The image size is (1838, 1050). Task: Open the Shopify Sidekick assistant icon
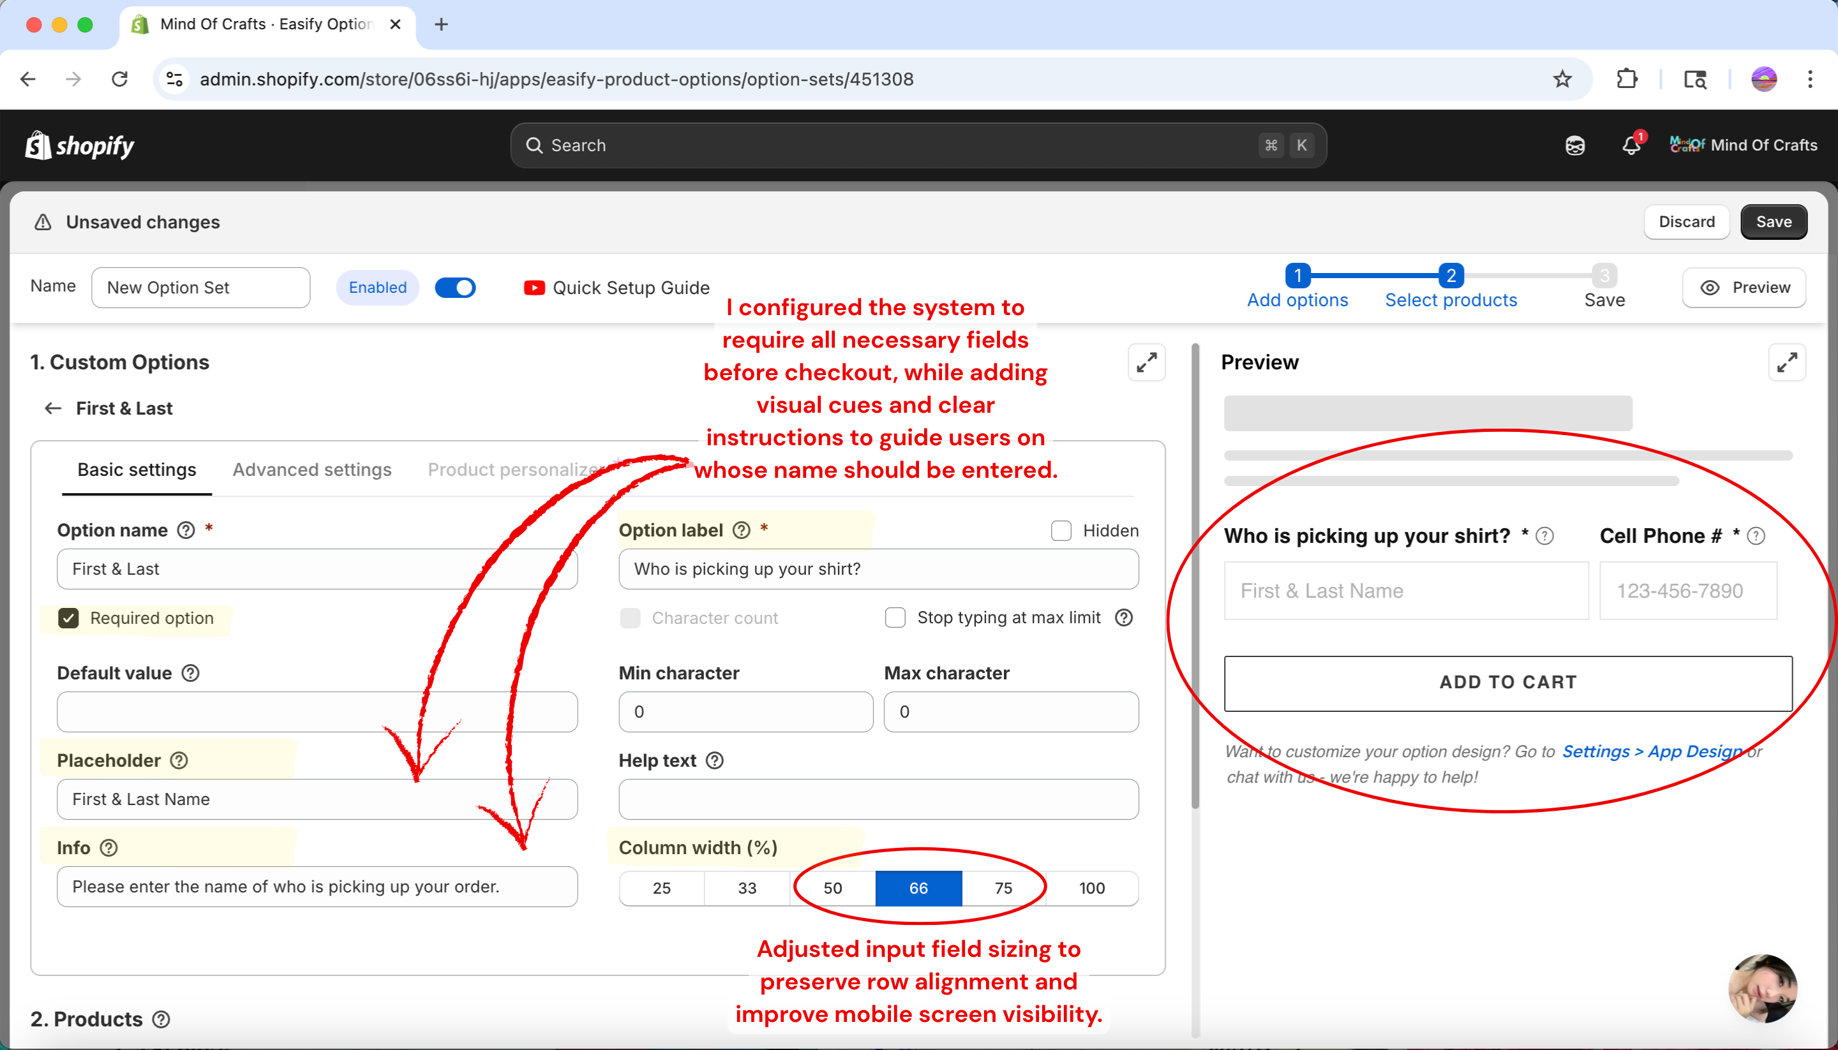tap(1574, 145)
